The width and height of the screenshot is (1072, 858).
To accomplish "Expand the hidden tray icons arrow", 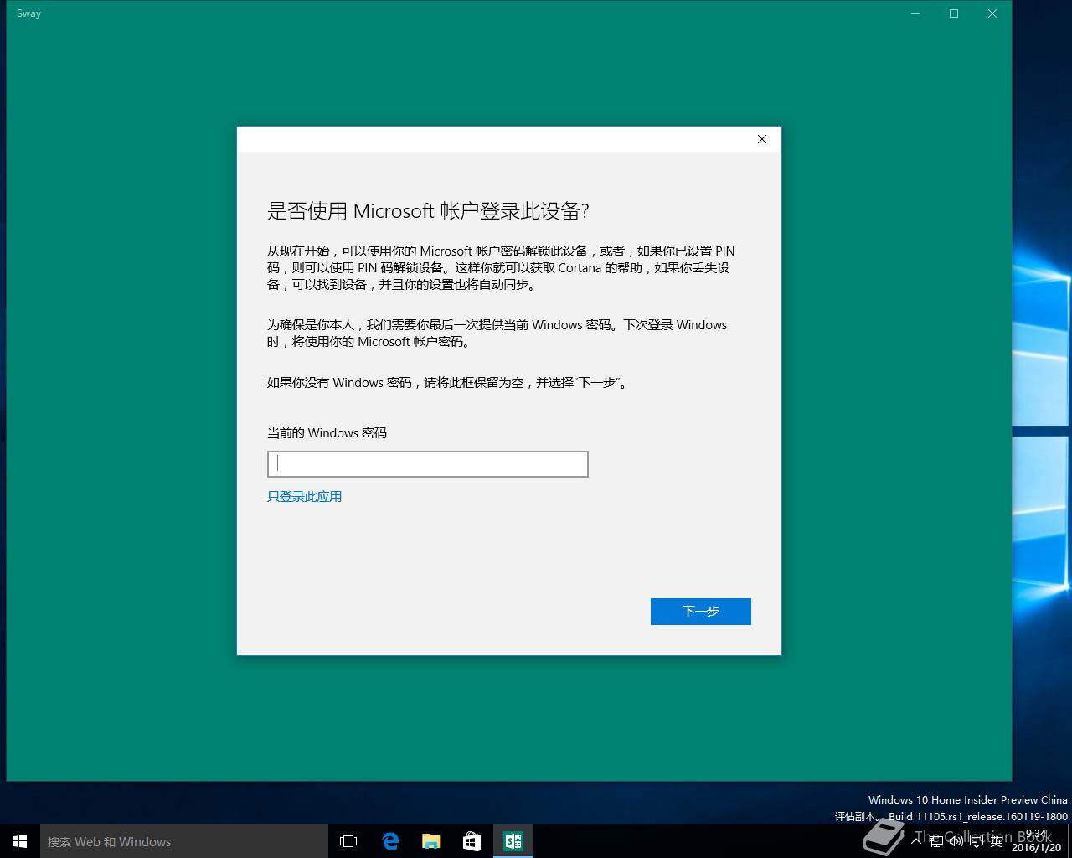I will (x=916, y=841).
